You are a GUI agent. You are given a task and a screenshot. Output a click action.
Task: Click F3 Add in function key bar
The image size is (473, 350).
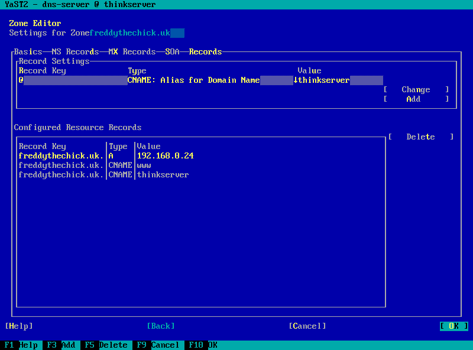click(61, 345)
